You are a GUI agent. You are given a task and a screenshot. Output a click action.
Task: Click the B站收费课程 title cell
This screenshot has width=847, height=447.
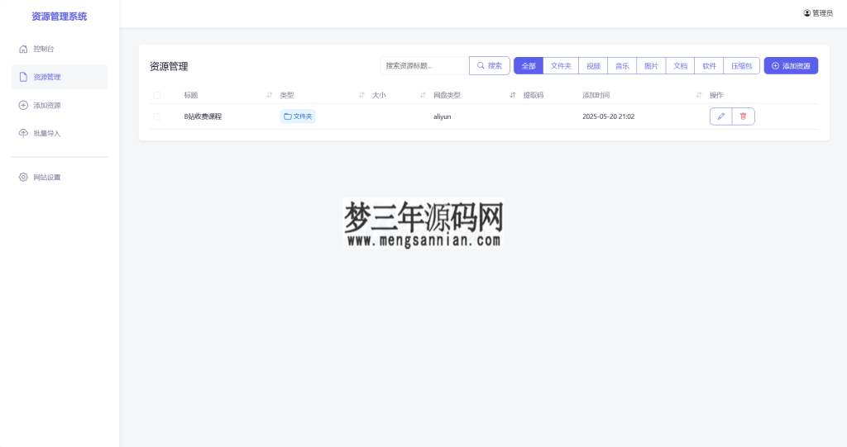click(x=203, y=116)
